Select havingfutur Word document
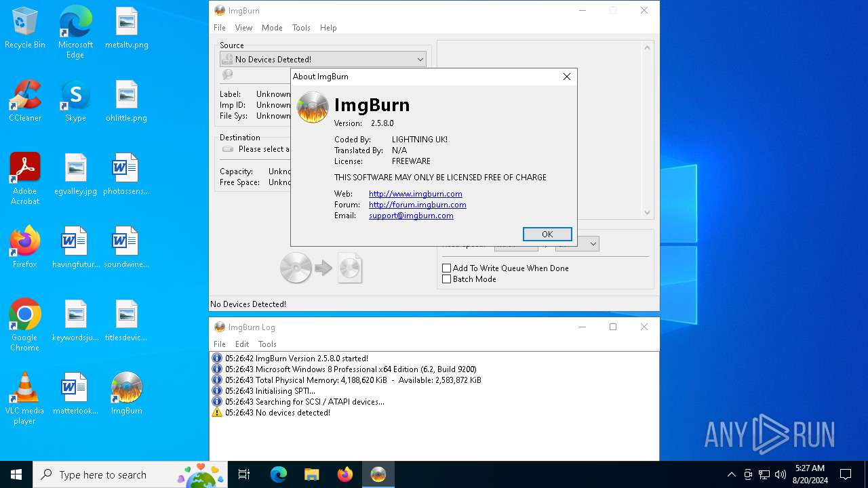This screenshot has width=868, height=488. tap(75, 248)
